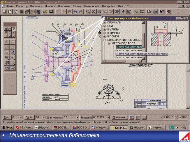Switch to the П panel button
The image size is (190, 142).
6,32
